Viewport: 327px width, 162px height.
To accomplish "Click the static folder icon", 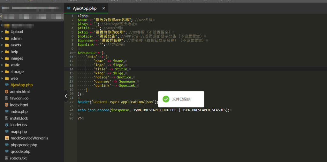I will click(x=7, y=65).
